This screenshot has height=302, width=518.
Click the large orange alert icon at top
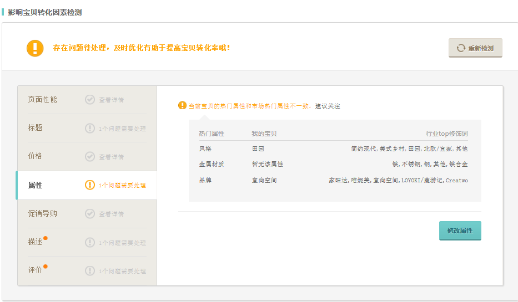point(35,48)
